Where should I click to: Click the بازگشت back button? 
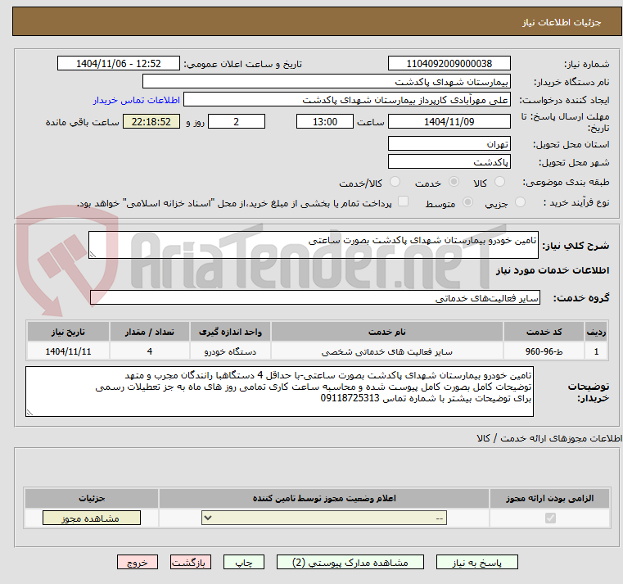coord(191,563)
